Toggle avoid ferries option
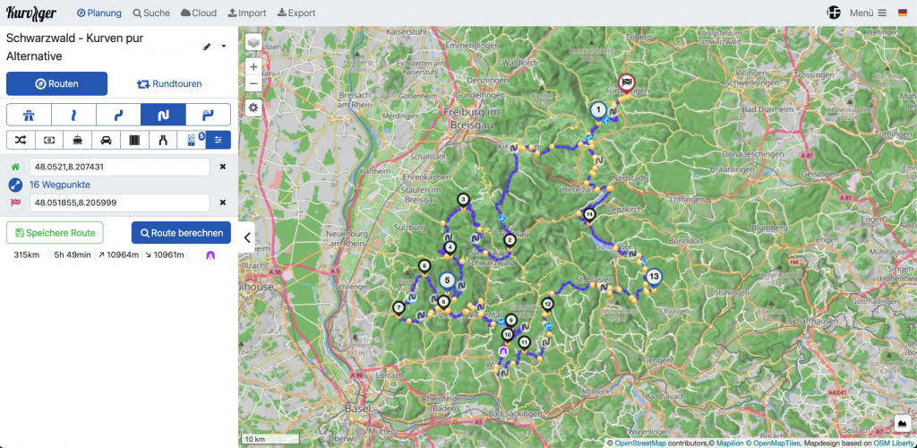917x448 pixels. tap(79, 140)
